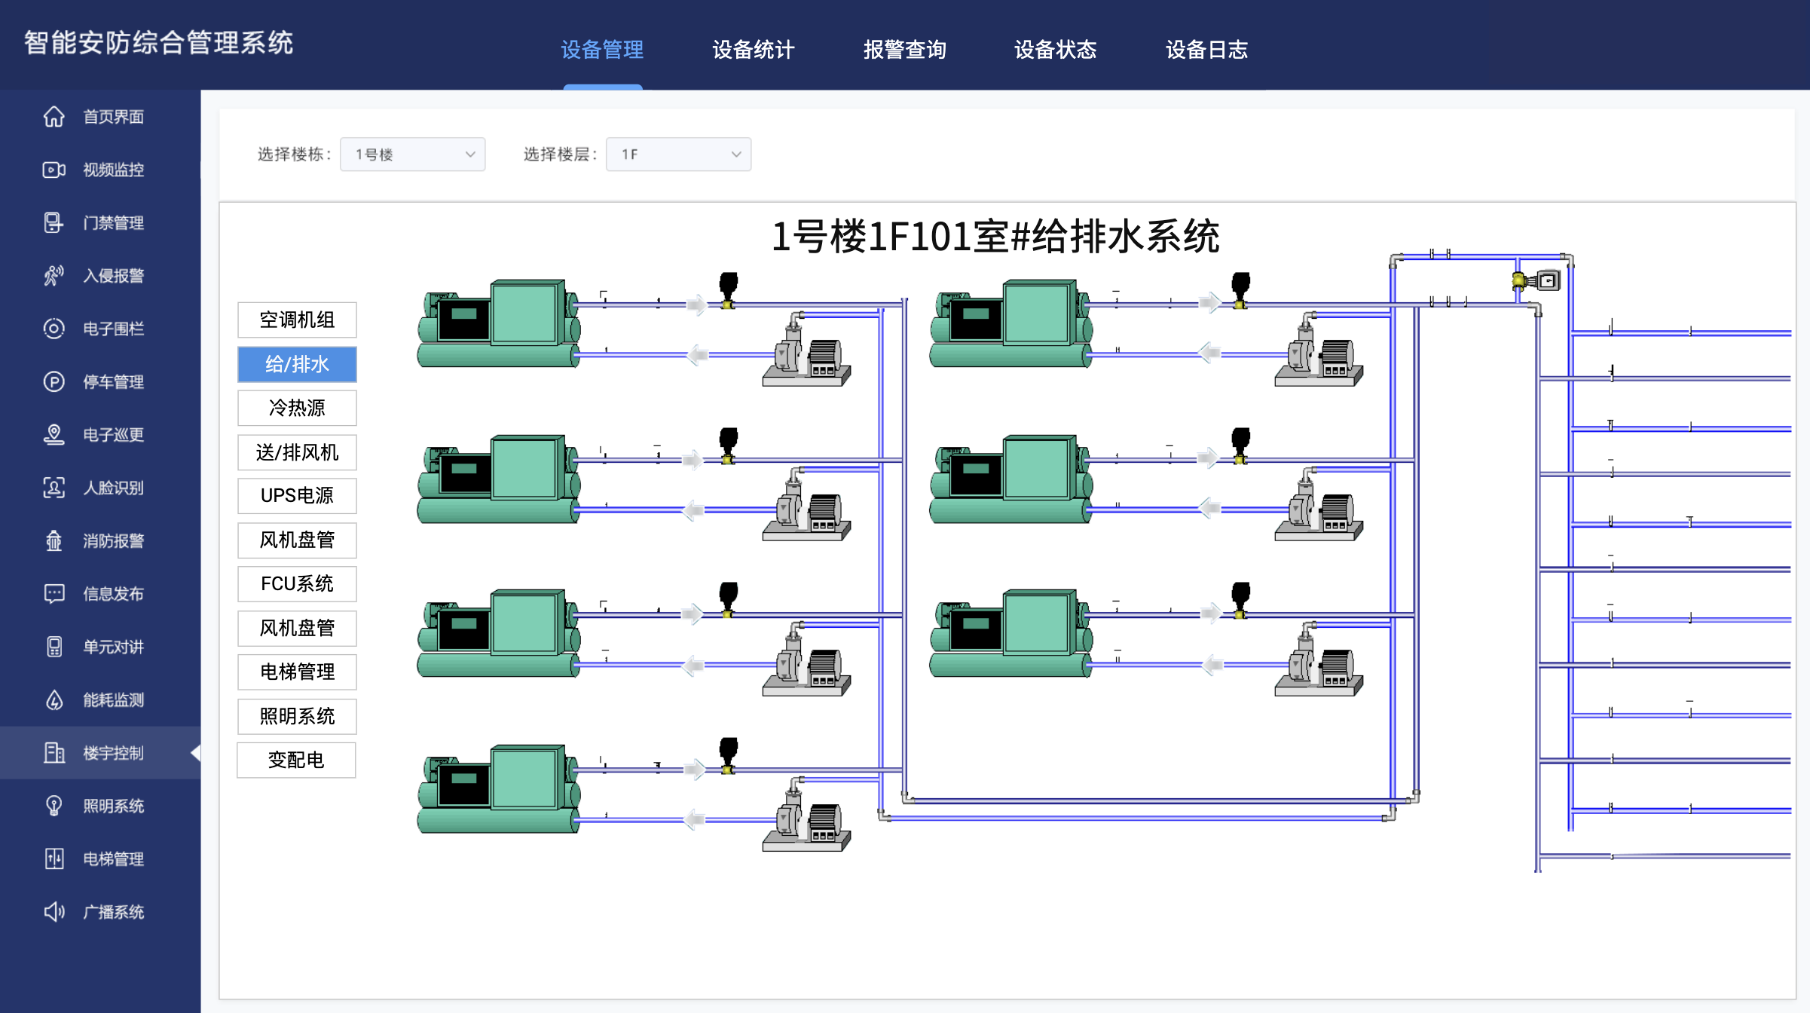Screen dimensions: 1810x1013
Task: Select the 空调机组 system button
Action: click(297, 320)
